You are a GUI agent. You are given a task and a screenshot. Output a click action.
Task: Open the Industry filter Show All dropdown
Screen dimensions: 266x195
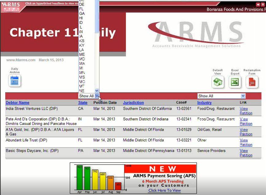tap(221, 96)
